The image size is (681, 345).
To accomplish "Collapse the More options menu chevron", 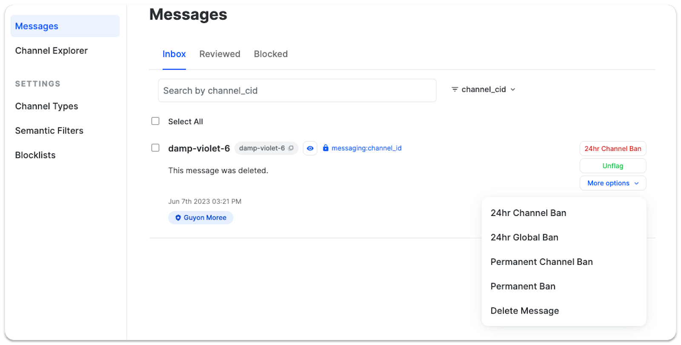I will [637, 183].
